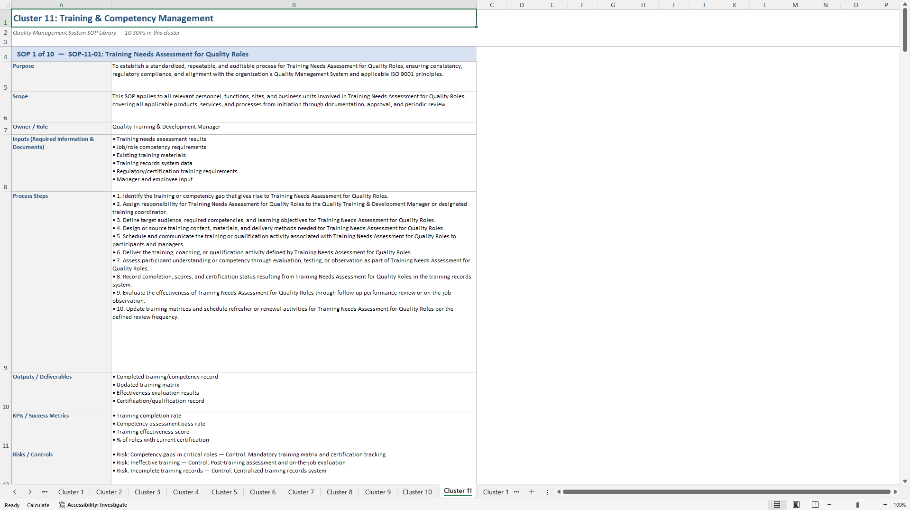The image size is (910, 510).
Task: Select the Risks / Controls label cell
Action: pyautogui.click(x=61, y=467)
